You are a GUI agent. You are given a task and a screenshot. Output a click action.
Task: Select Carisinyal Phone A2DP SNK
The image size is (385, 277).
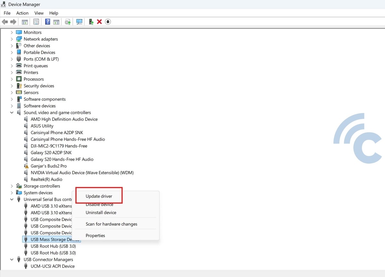click(57, 133)
